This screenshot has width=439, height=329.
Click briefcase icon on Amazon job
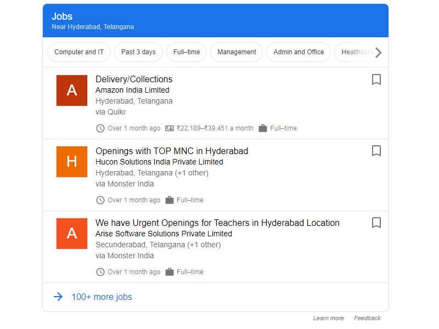pos(263,128)
